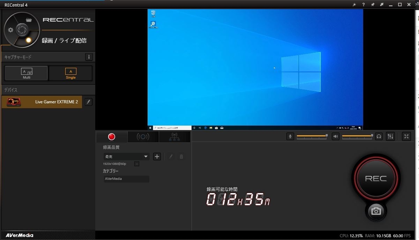Image resolution: width=419 pixels, height=240 pixels.
Task: Open capture mode info button
Action: 89,57
